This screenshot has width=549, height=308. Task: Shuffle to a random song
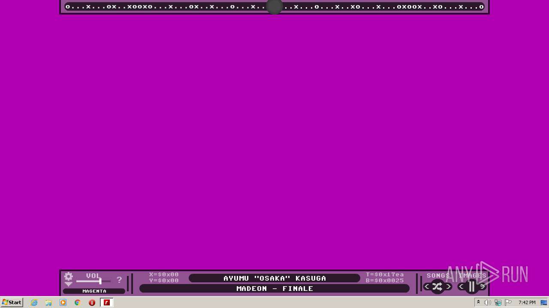click(437, 287)
